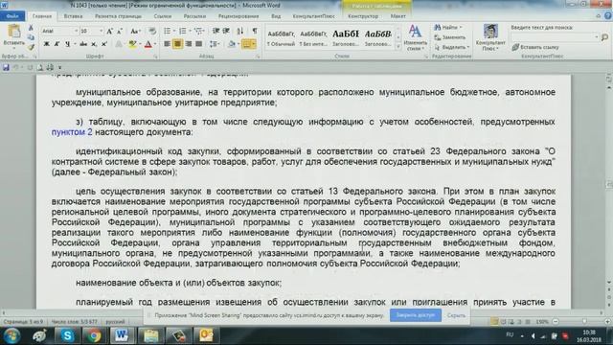Click the 'Скрыть' link in sharing bar
Image resolution: width=613 pixels, height=345 pixels.
pyautogui.click(x=456, y=315)
